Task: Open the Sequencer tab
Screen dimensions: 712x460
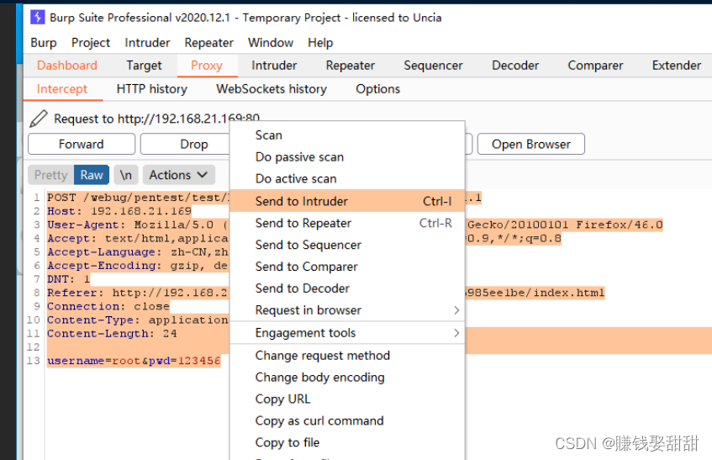Action: (433, 66)
